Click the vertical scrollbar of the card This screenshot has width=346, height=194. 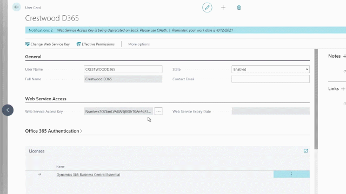pos(316,99)
